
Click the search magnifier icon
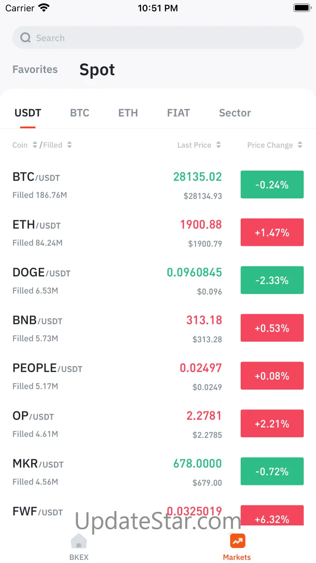[26, 38]
